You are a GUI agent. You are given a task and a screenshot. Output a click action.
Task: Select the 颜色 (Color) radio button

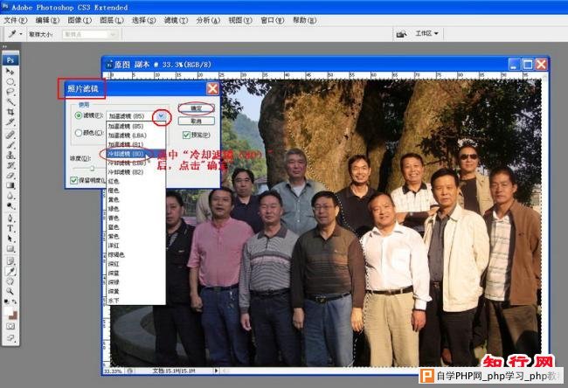80,133
